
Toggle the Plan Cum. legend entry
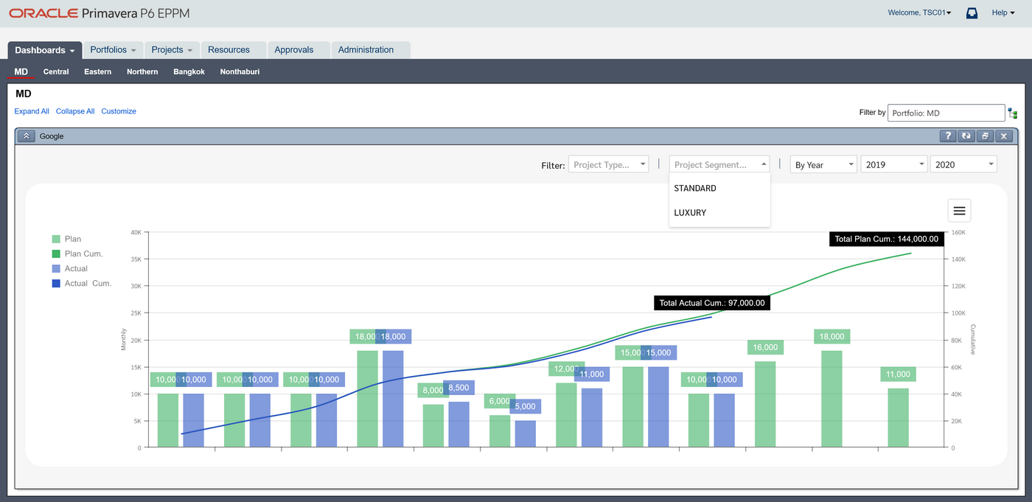tap(83, 254)
